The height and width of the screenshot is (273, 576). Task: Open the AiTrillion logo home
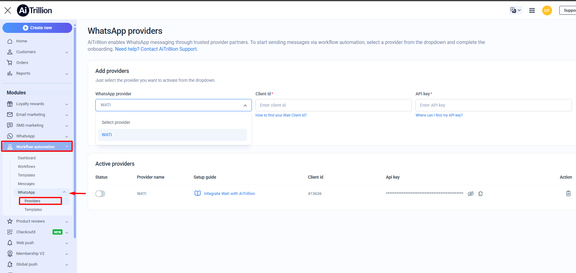(x=34, y=10)
